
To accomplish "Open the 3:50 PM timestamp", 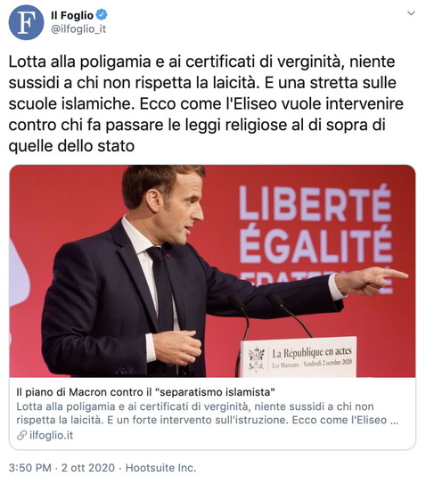I will coord(30,468).
